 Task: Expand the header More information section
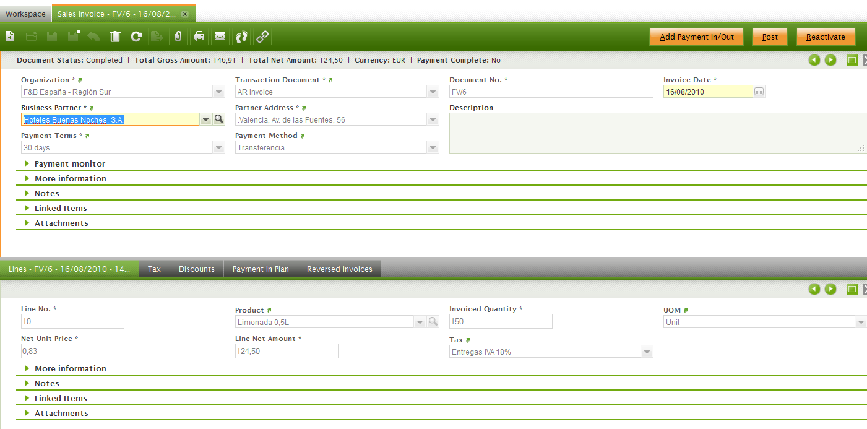[x=70, y=179]
